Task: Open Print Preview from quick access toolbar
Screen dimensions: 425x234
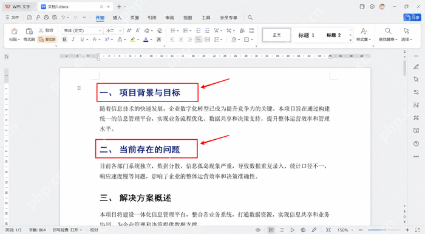Action: coord(55,18)
